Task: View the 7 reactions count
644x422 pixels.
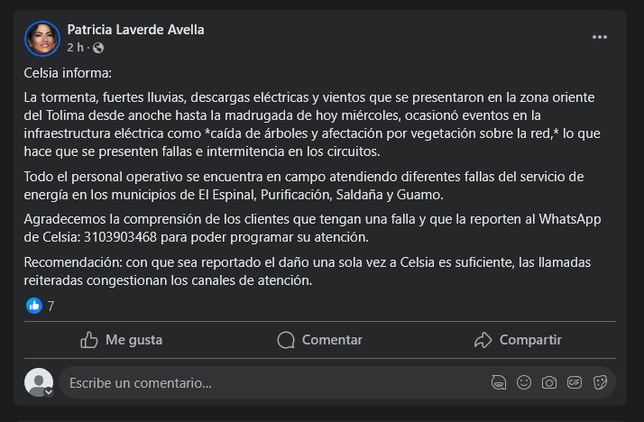Action: click(51, 306)
